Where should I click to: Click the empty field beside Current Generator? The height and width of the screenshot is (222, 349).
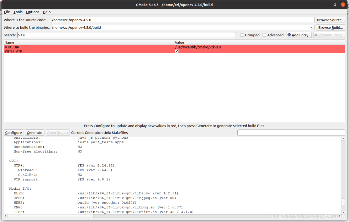pos(291,133)
